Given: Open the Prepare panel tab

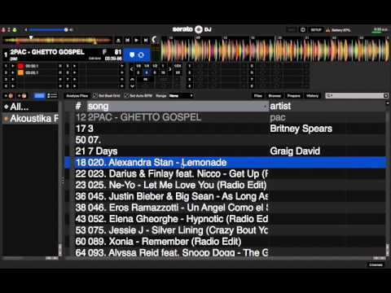Looking at the screenshot, I should click(x=293, y=96).
